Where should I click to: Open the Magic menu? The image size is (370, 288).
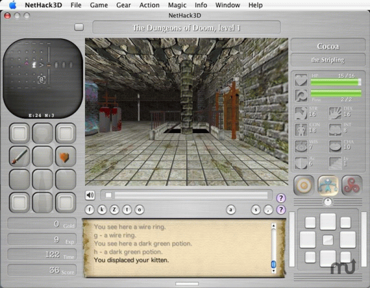pyautogui.click(x=177, y=5)
